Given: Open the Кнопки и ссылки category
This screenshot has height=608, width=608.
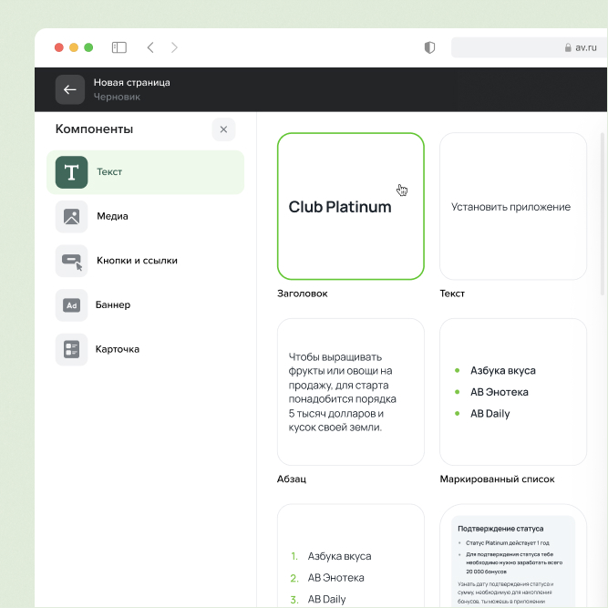Looking at the screenshot, I should (146, 261).
